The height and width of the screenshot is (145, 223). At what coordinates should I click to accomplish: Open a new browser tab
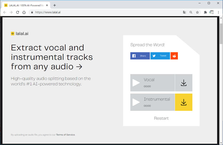point(55,5)
